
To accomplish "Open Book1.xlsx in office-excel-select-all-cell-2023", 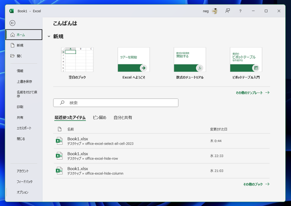I will [x=162, y=141].
